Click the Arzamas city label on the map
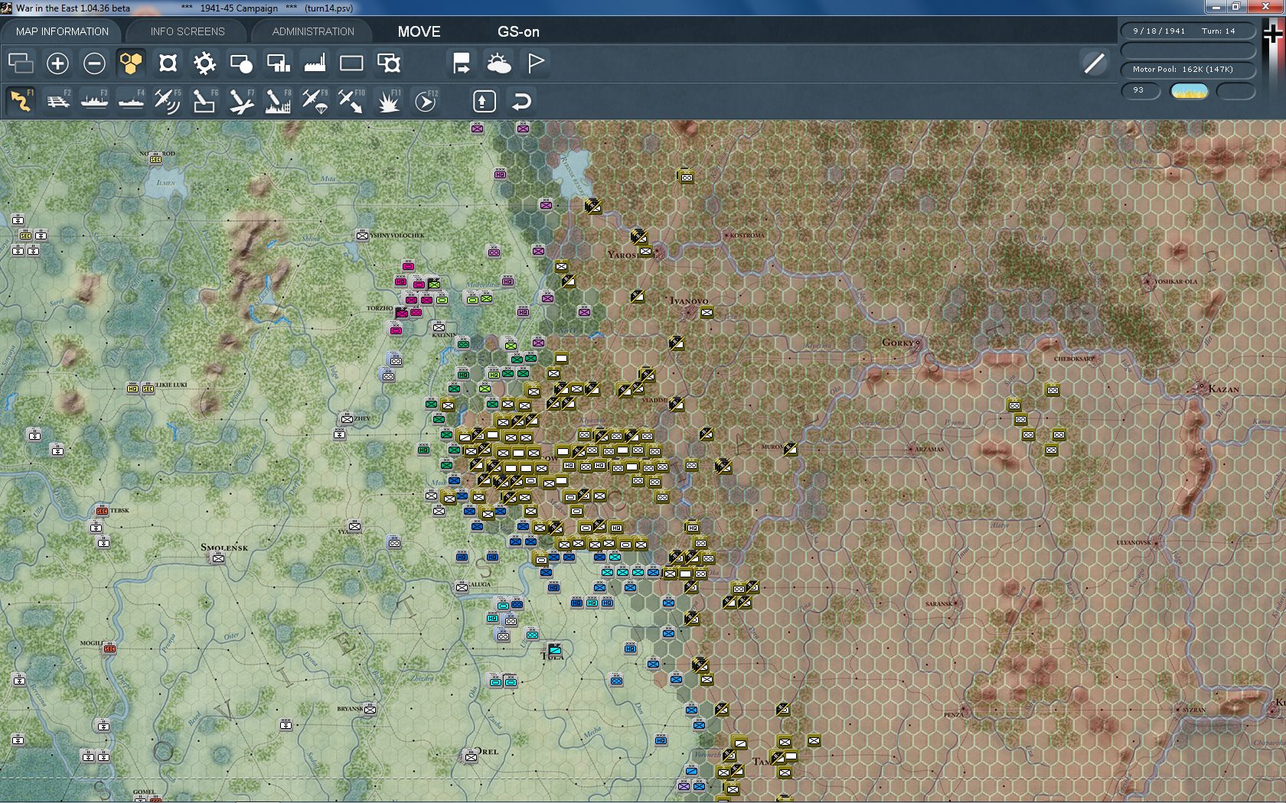Screen dimensions: 1286x803 coord(929,449)
